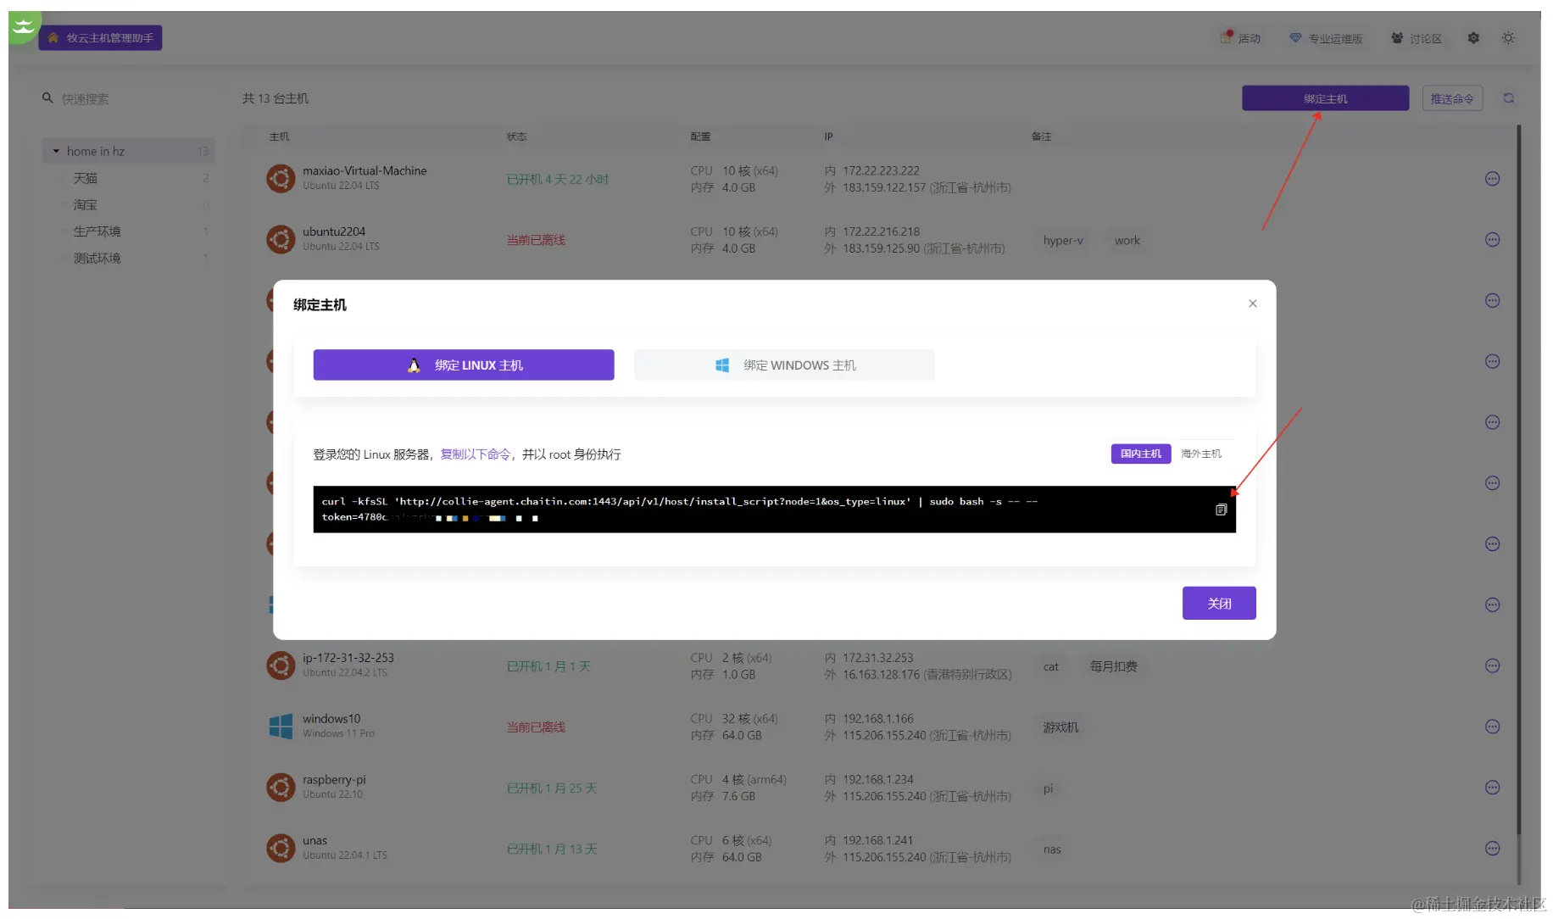Image resolution: width=1553 pixels, height=919 pixels.
Task: Select the 生产环境 group
Action: click(x=97, y=231)
